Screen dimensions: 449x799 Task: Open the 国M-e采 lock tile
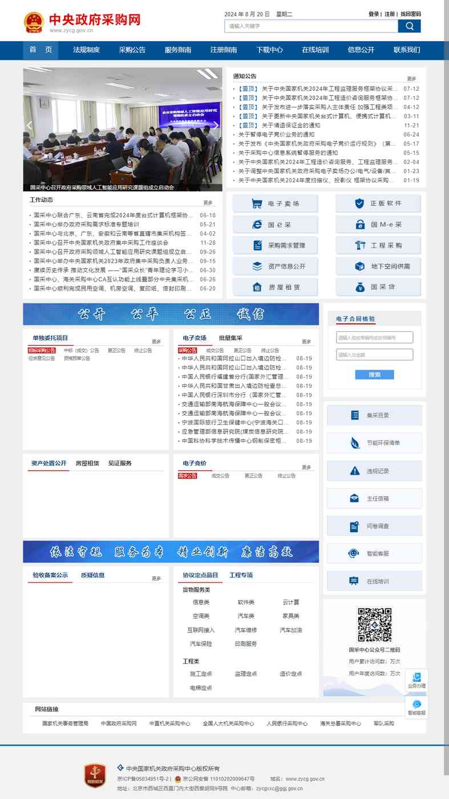pyautogui.click(x=378, y=224)
